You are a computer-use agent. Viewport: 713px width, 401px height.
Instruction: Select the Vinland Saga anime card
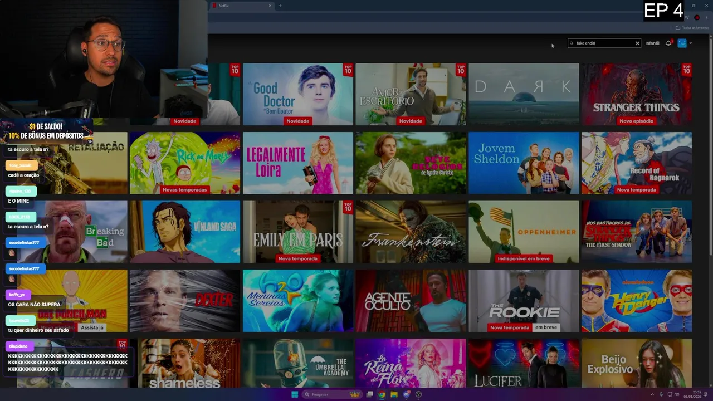tap(185, 232)
